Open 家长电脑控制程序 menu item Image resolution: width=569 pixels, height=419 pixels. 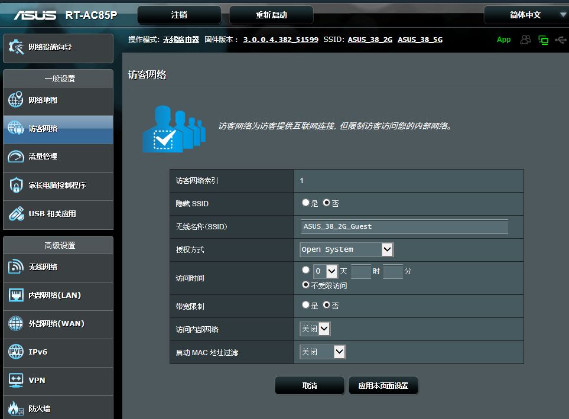pos(58,186)
